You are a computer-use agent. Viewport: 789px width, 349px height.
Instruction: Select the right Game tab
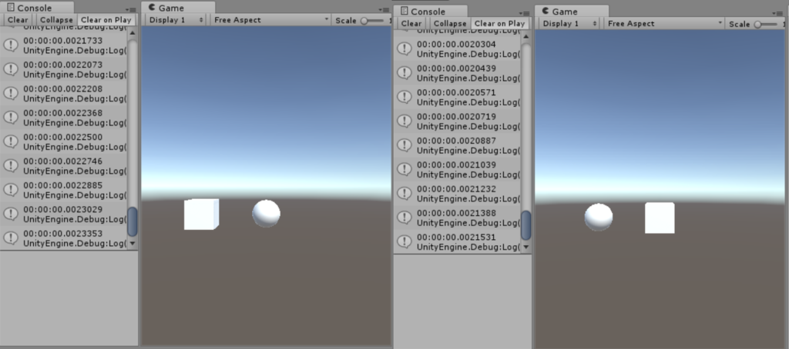[572, 11]
